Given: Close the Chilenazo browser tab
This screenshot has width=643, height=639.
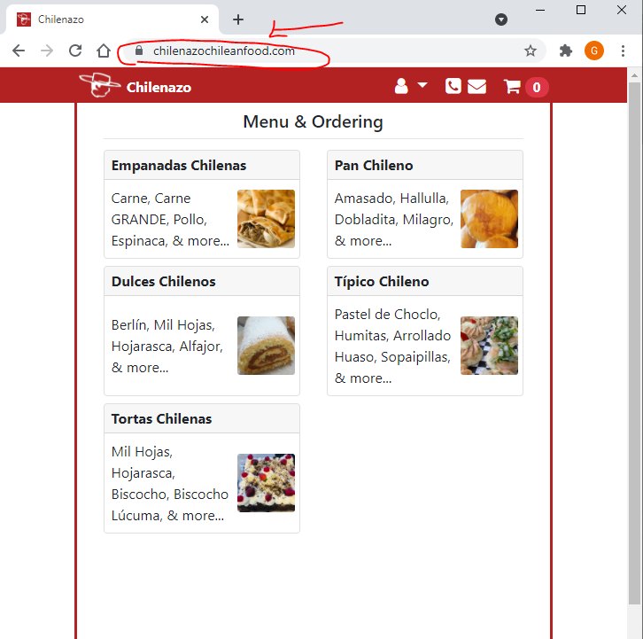Looking at the screenshot, I should (205, 19).
